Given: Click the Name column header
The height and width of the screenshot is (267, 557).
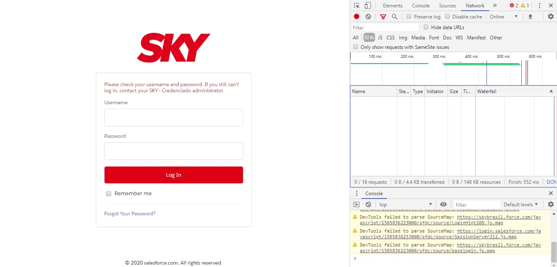Looking at the screenshot, I should [373, 91].
